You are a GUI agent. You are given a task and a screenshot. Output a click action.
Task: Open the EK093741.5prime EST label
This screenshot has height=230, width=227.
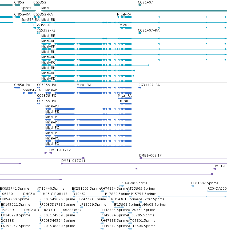tap(14, 189)
